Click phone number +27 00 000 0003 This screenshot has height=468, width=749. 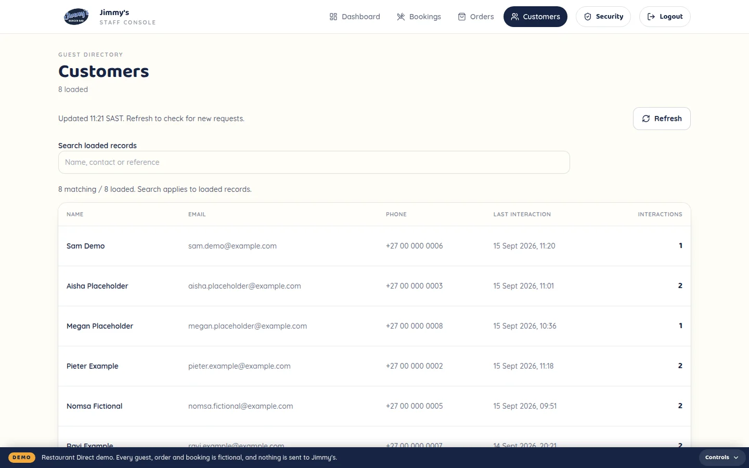point(415,286)
